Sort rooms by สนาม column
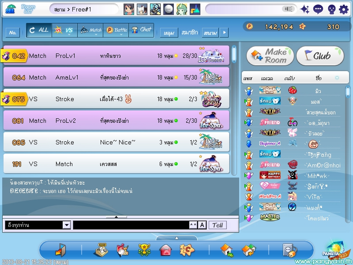The height and width of the screenshot is (265, 353). tap(210, 33)
